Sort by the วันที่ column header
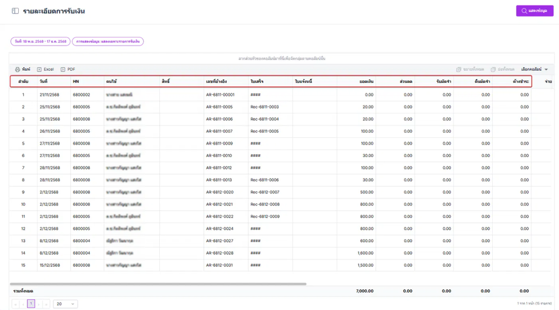This screenshot has height=310, width=559. 44,81
